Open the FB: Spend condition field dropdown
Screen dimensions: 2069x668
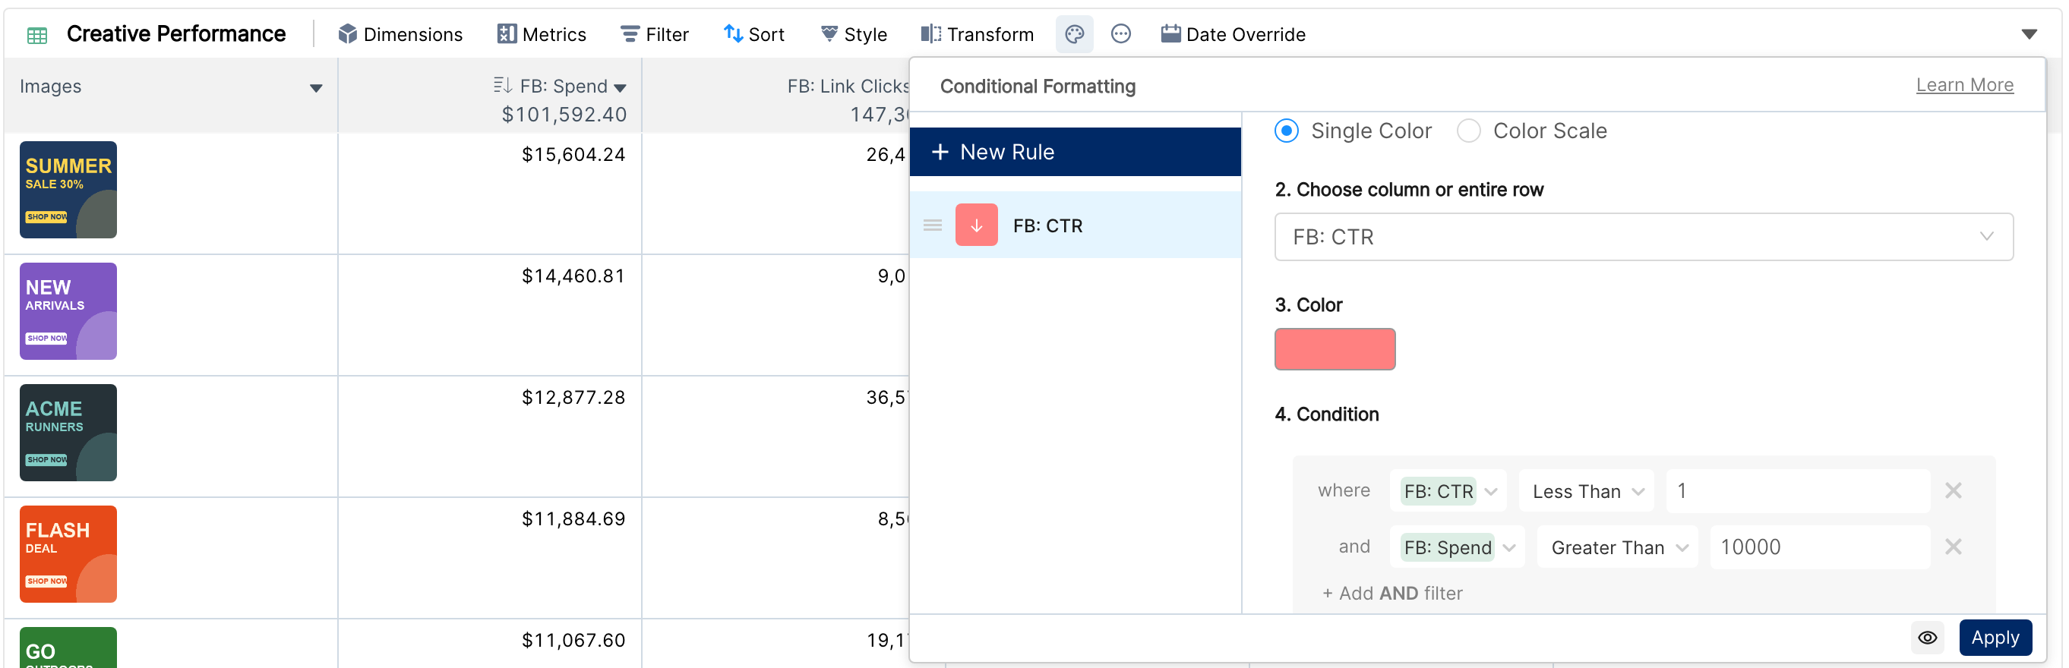coord(1457,547)
